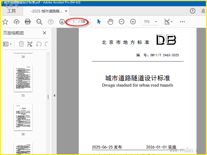Click the document title 城市道路隧道设计标准
This screenshot has height=155, width=207.
(138, 78)
